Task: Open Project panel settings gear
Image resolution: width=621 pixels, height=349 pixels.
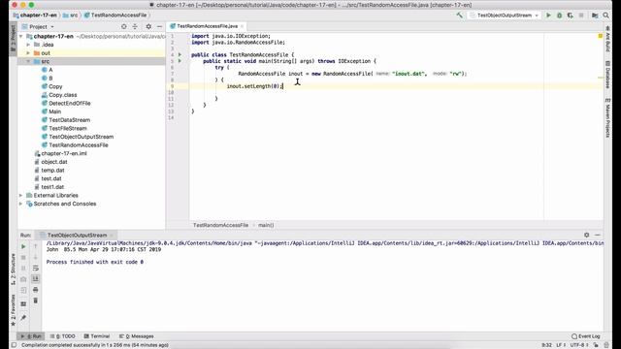Action: [x=148, y=26]
